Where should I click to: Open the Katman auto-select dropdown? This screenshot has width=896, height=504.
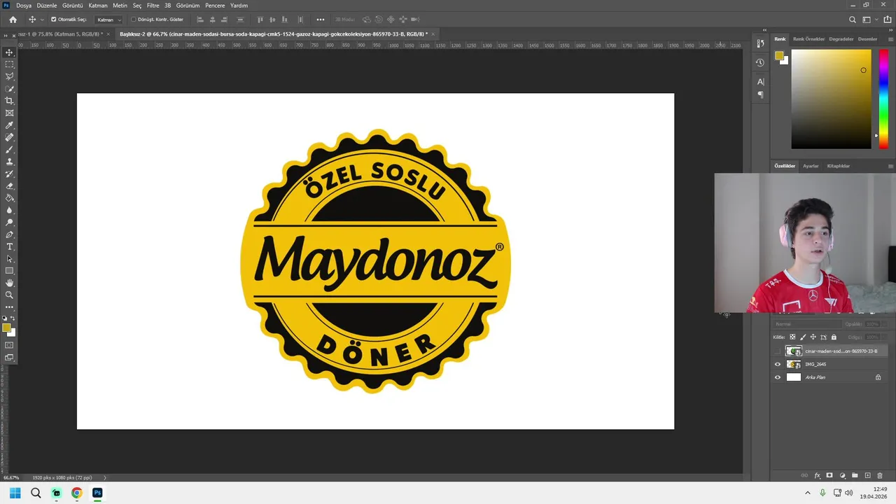point(108,20)
